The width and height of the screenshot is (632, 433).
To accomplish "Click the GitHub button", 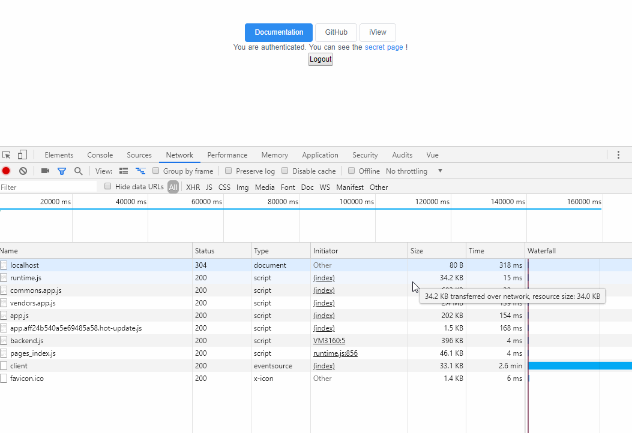I will pos(336,32).
